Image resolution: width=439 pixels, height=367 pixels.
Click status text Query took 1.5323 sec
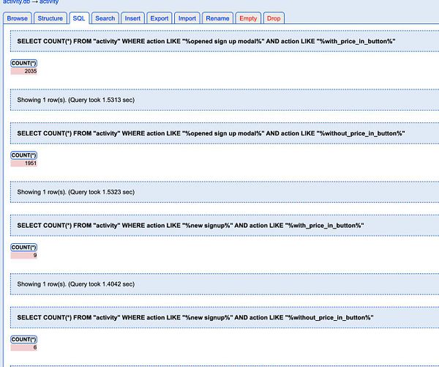point(76,192)
